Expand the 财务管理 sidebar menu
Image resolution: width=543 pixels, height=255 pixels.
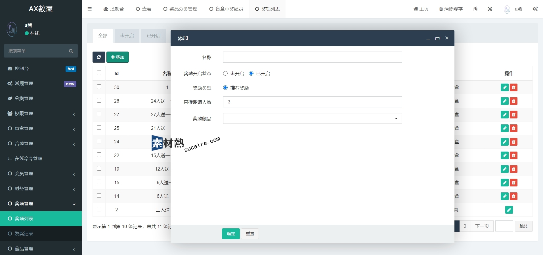41,189
